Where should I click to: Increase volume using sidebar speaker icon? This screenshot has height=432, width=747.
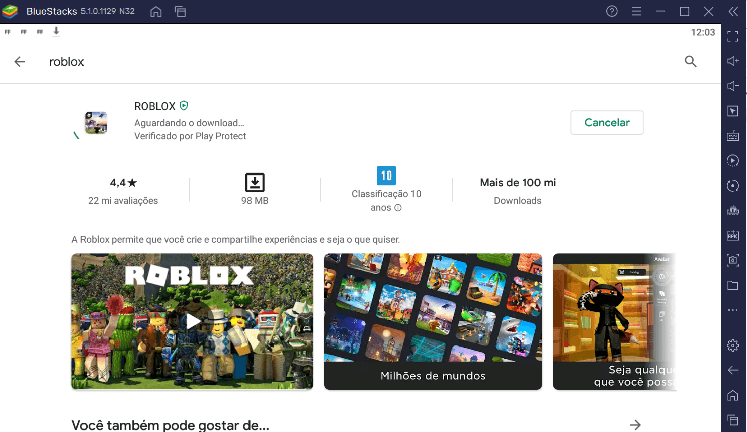[x=733, y=61]
